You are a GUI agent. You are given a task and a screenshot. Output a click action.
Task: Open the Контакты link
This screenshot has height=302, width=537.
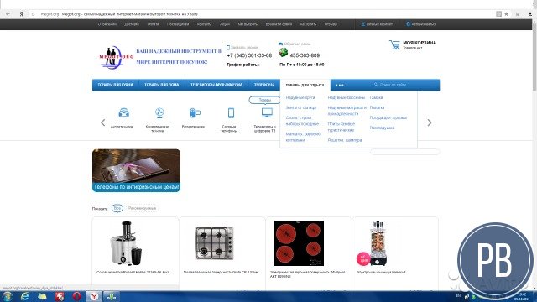(x=204, y=24)
